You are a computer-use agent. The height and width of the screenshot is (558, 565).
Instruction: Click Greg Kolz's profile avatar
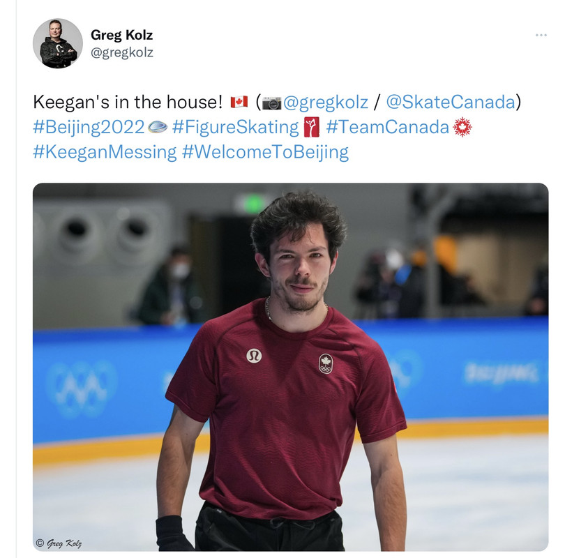click(58, 43)
